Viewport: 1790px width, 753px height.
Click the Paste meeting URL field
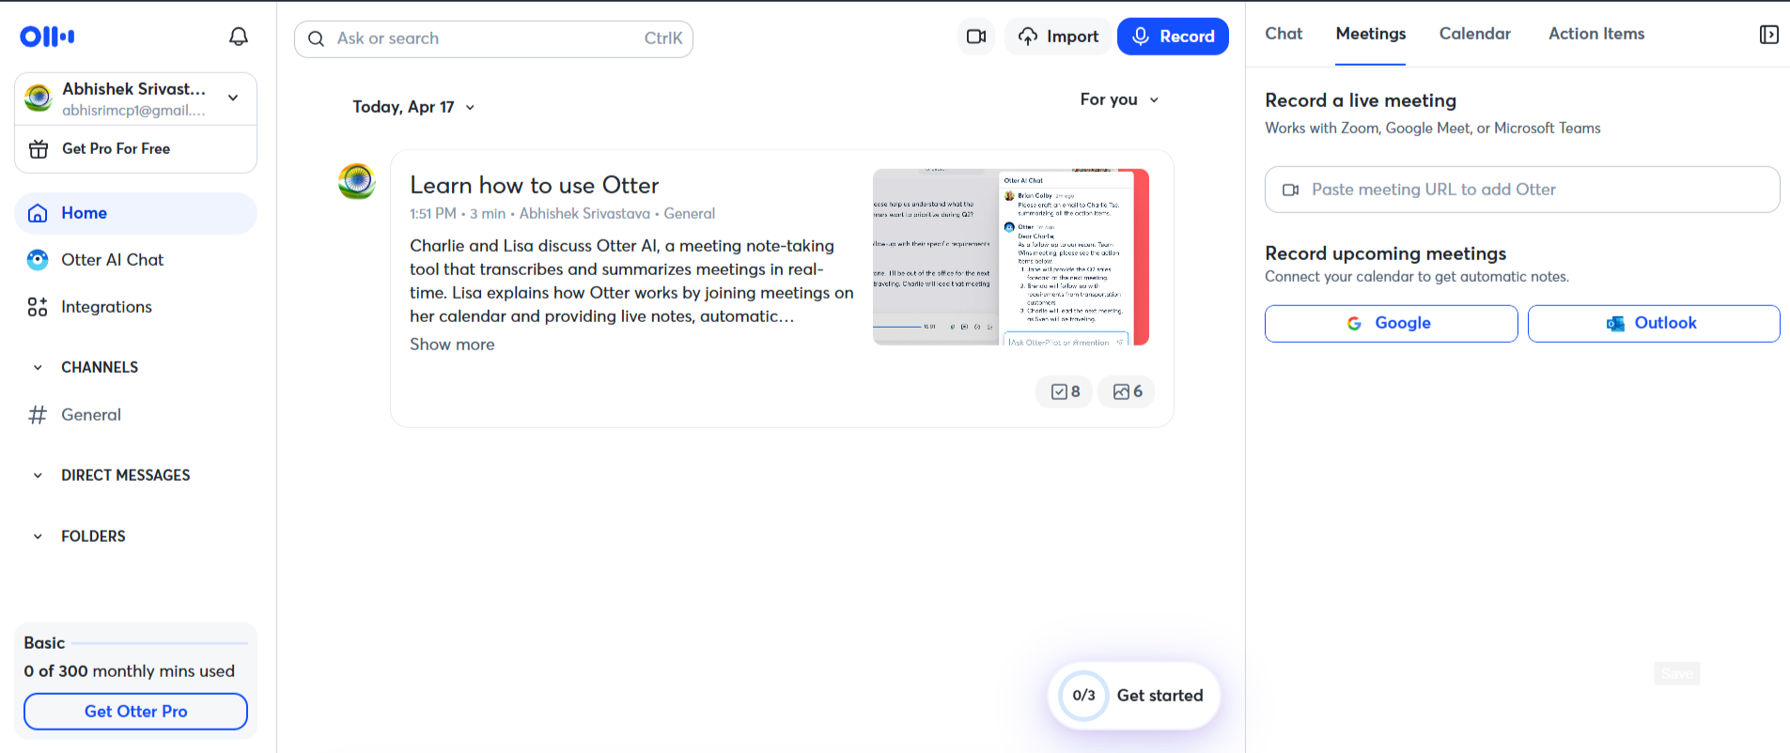tap(1522, 190)
